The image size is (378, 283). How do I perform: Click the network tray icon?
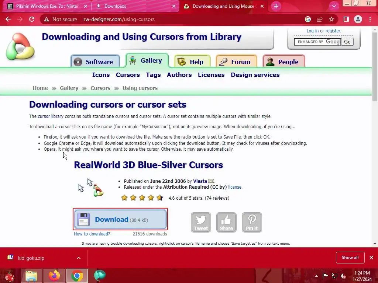tap(334, 276)
